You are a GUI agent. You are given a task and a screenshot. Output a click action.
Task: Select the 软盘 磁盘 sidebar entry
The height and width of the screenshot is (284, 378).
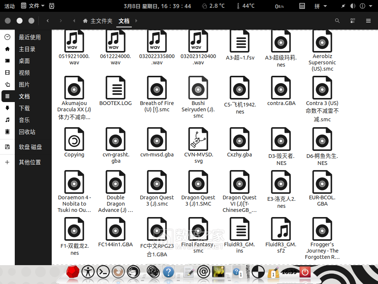pos(30,147)
